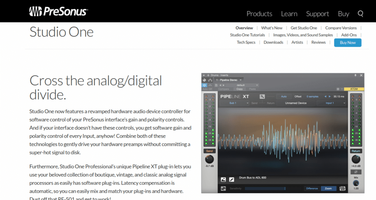Select next preset arrow beside default

pos(224,85)
